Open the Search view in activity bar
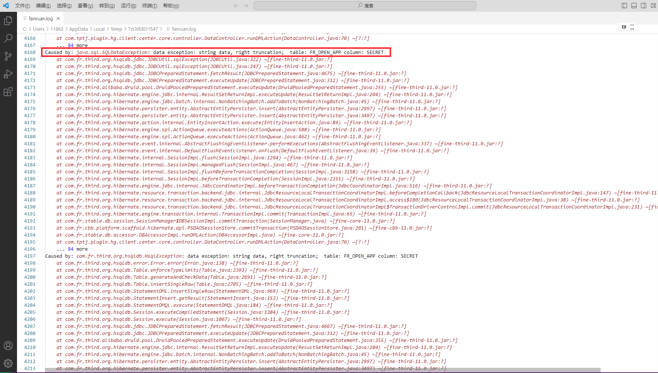 click(8, 38)
